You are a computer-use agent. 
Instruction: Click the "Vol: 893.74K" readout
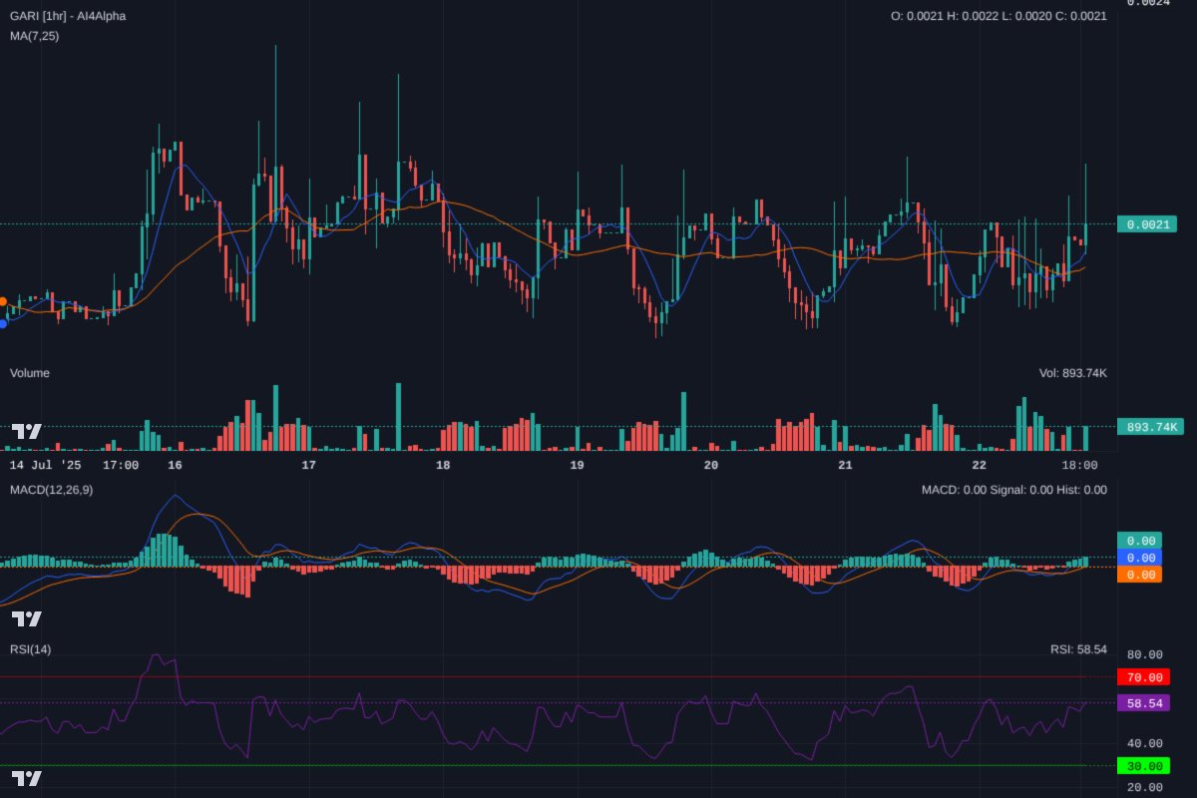1073,373
